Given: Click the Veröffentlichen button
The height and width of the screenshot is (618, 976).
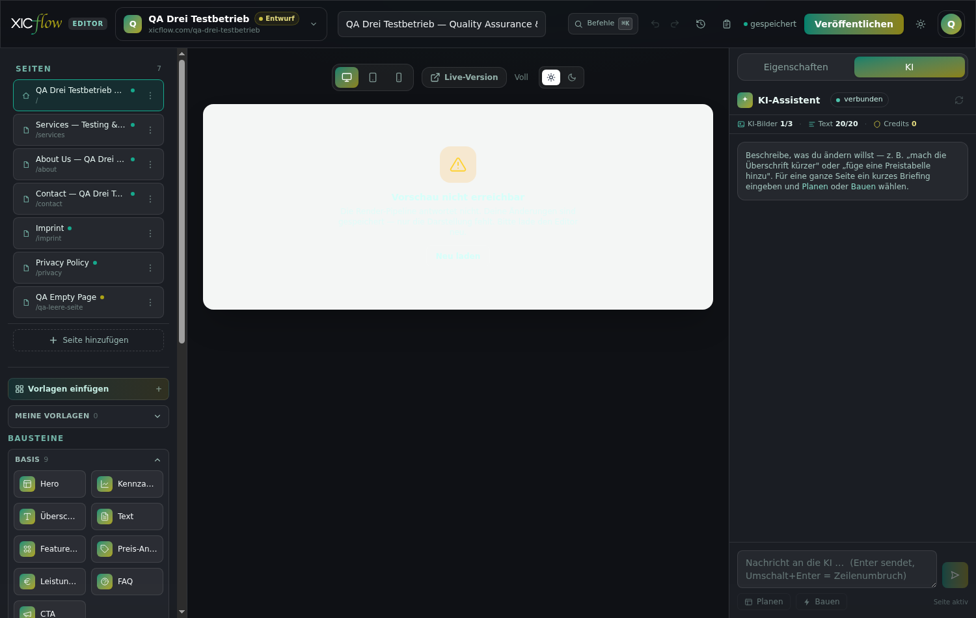Looking at the screenshot, I should [854, 24].
